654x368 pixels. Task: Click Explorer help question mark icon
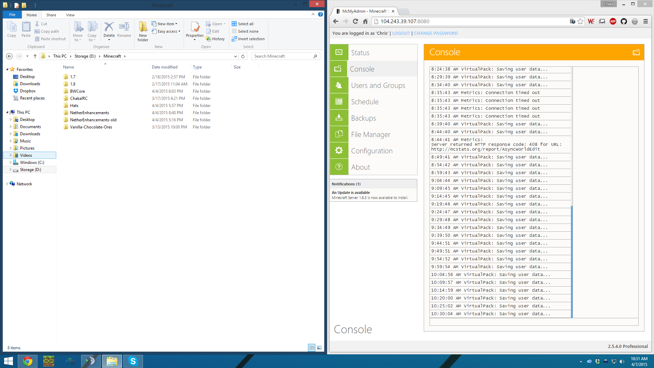tap(321, 14)
